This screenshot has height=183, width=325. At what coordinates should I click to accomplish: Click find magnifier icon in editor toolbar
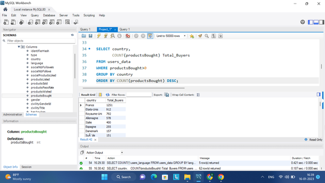pos(207,36)
